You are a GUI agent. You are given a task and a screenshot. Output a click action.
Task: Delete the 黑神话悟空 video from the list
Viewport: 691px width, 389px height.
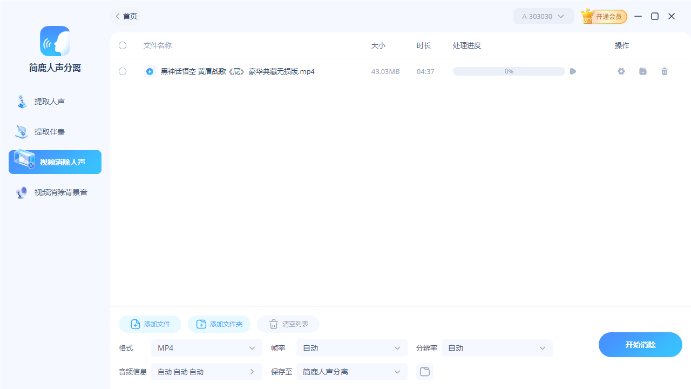coord(664,71)
